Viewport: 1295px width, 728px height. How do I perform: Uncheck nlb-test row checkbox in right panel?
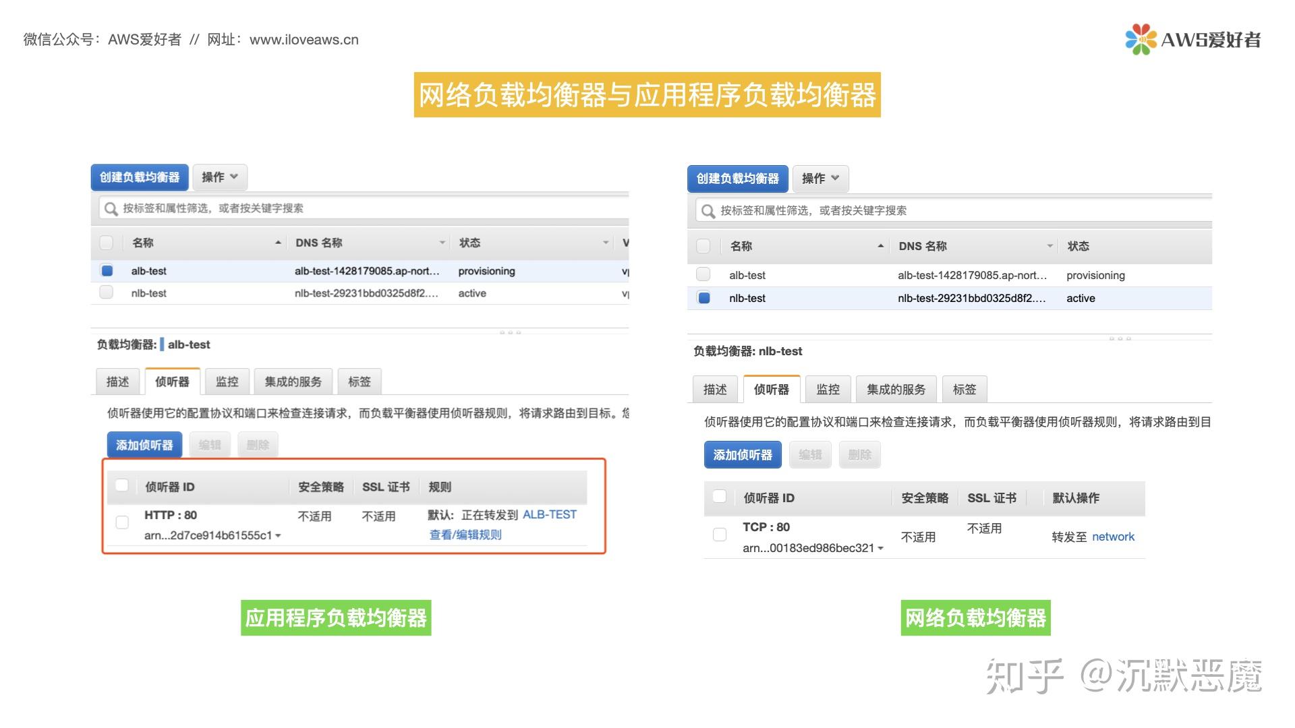coord(704,298)
